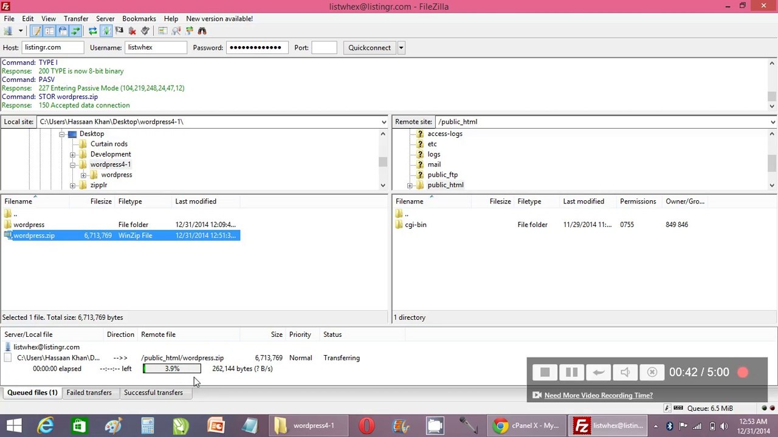Viewport: 778px width, 437px height.
Task: Toggle the local directory tree display
Action: coord(49,31)
